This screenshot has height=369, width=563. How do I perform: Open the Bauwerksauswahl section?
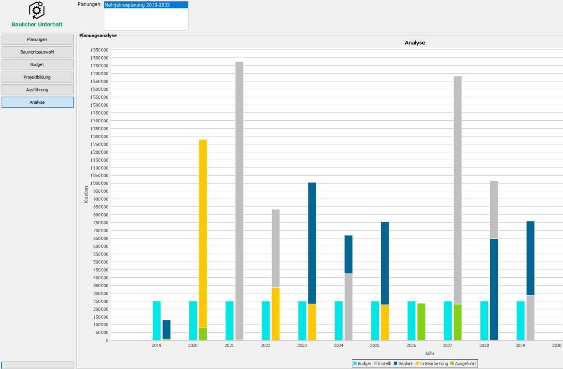pyautogui.click(x=37, y=52)
